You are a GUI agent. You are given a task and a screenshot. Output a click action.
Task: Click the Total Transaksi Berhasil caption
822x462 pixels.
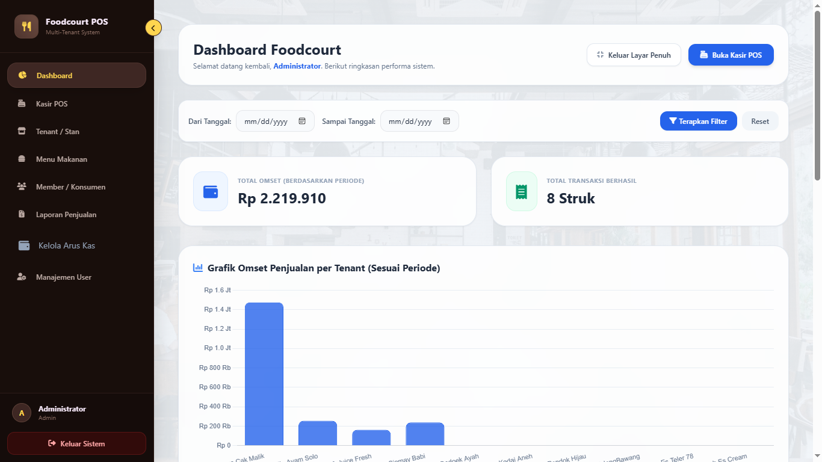(x=592, y=180)
